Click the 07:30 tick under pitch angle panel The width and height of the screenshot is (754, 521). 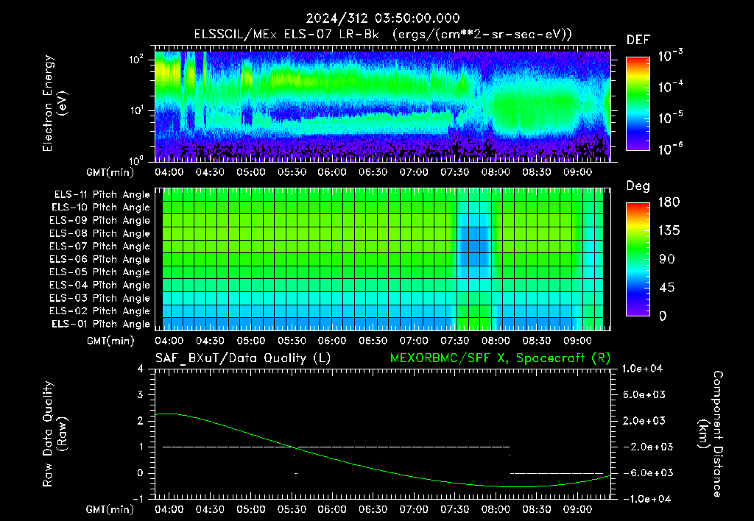(x=455, y=341)
